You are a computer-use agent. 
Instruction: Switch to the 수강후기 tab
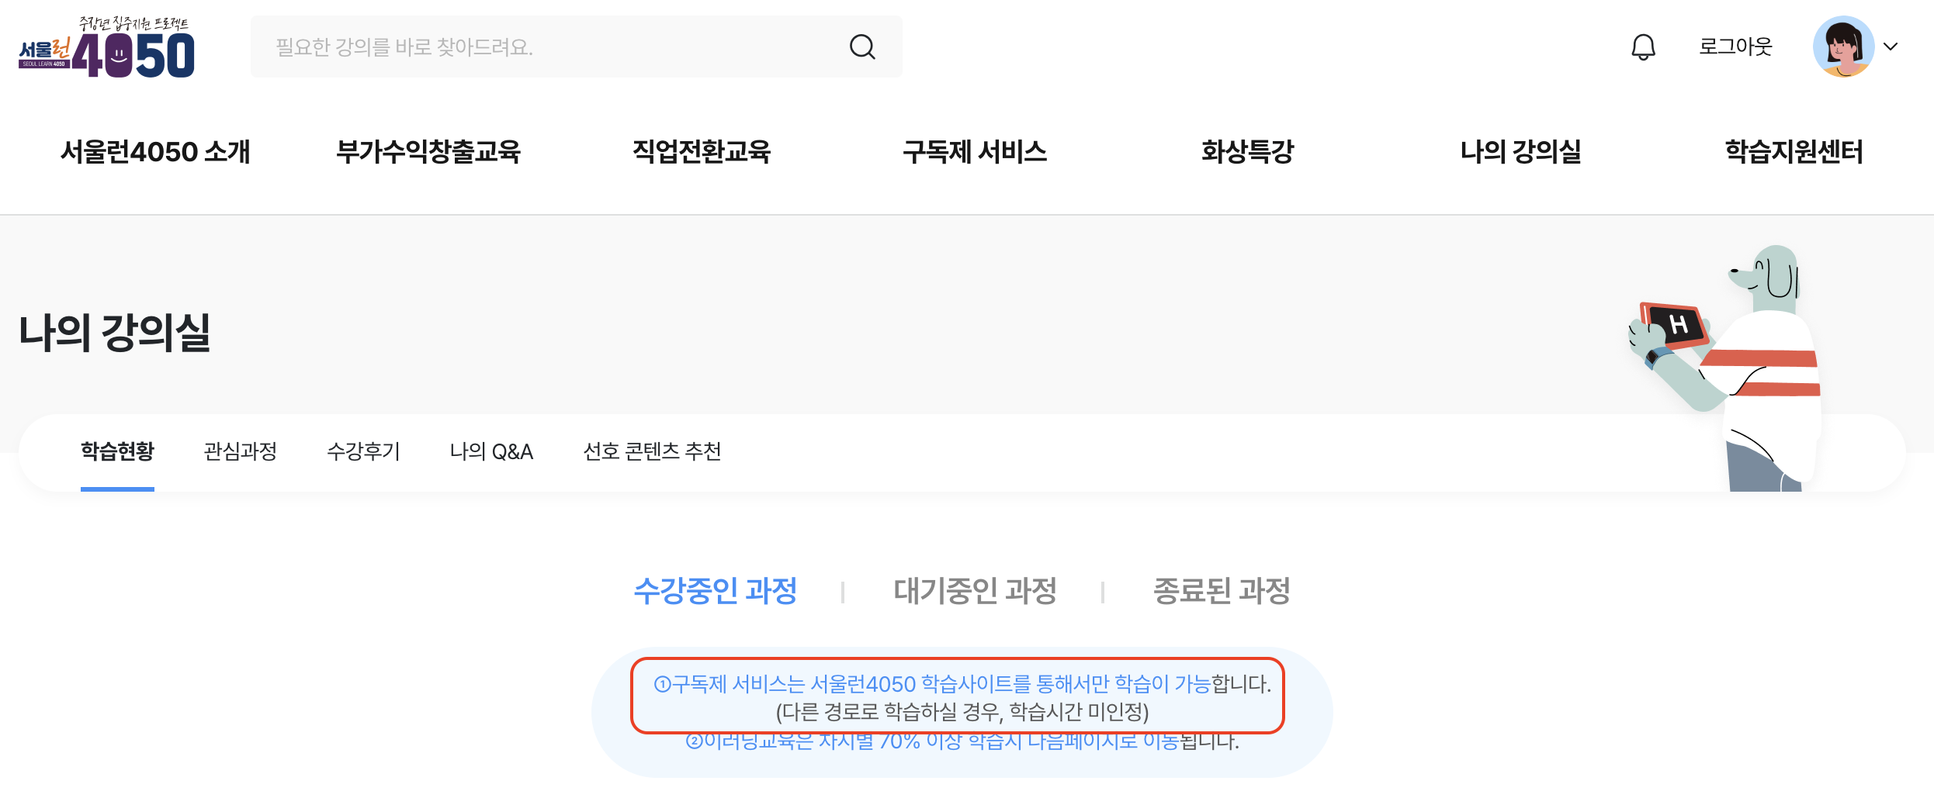pyautogui.click(x=364, y=451)
